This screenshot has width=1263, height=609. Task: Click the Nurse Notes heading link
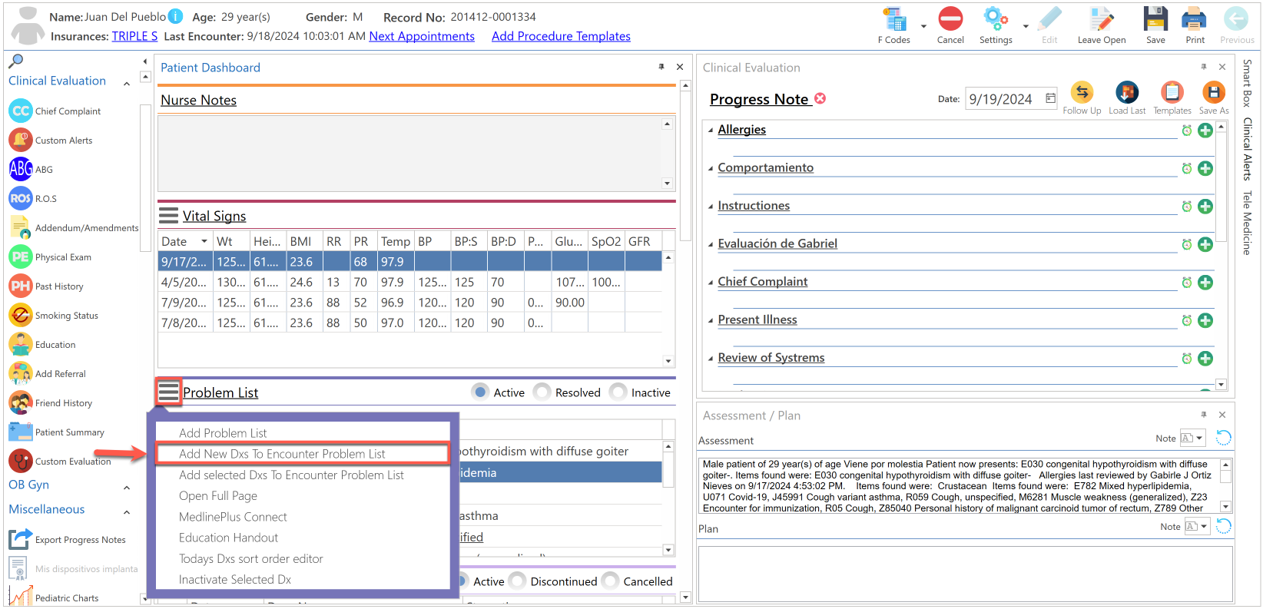click(x=198, y=100)
